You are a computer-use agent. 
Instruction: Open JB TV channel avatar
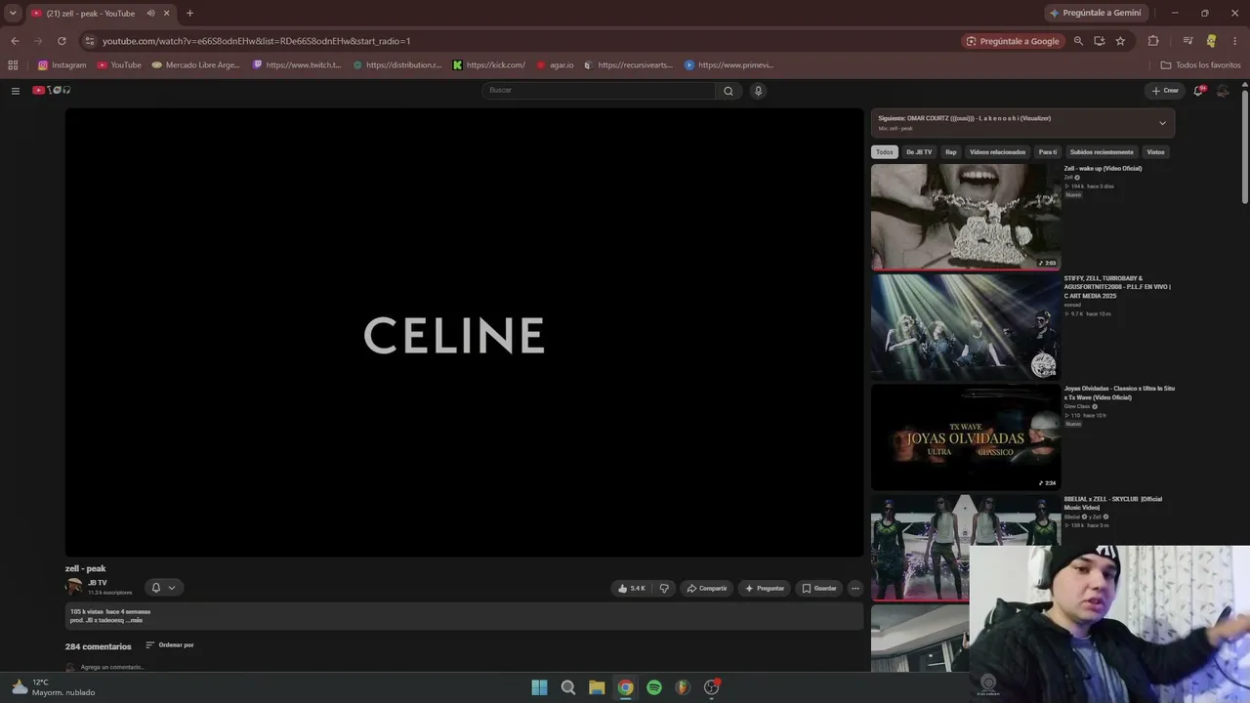74,587
